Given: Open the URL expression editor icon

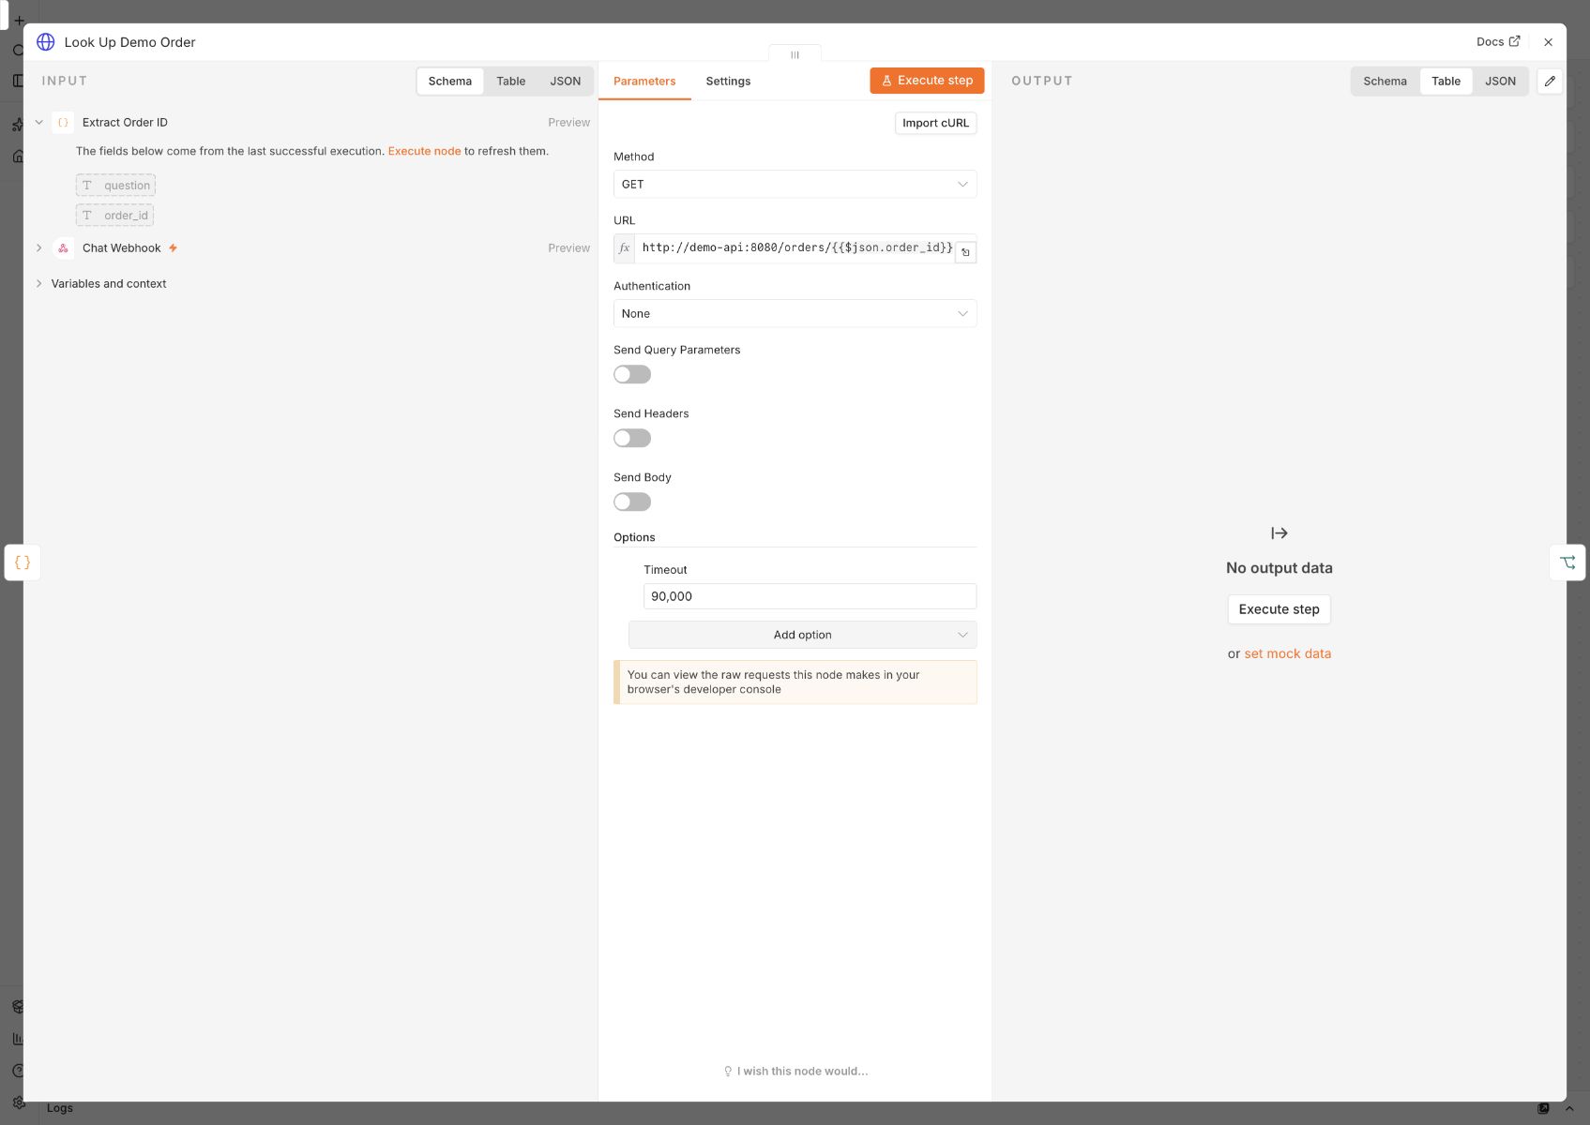Looking at the screenshot, I should [x=965, y=252].
